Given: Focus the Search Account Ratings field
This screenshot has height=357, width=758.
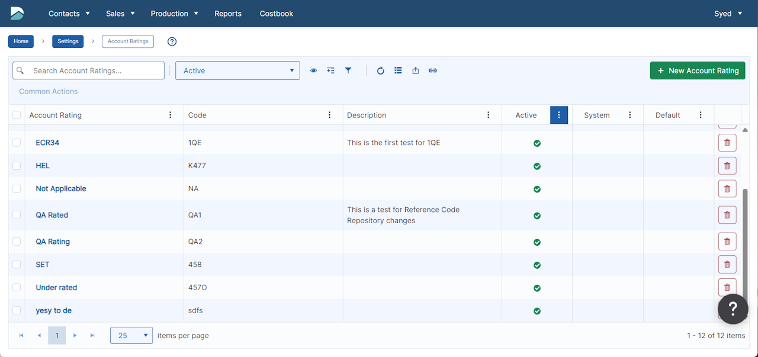Looking at the screenshot, I should coord(95,70).
